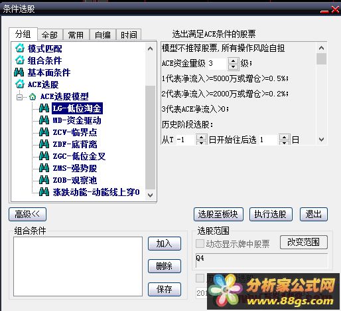Click the binoculars icon beside 基本面条件
341x311 pixels.
point(19,72)
